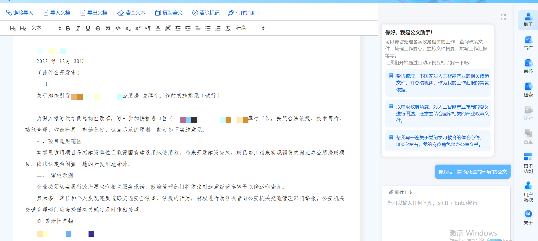Image resolution: width=538 pixels, height=241 pixels.
Task: Toggle bold formatting
Action: pyautogui.click(x=68, y=28)
